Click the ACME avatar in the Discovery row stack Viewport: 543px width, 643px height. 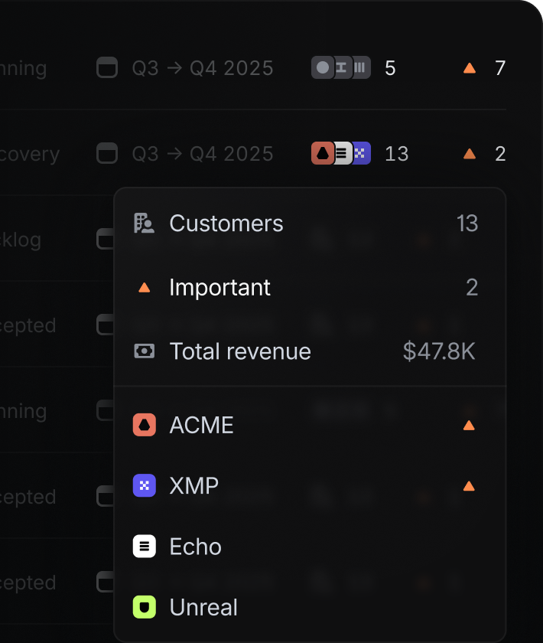[x=323, y=153]
